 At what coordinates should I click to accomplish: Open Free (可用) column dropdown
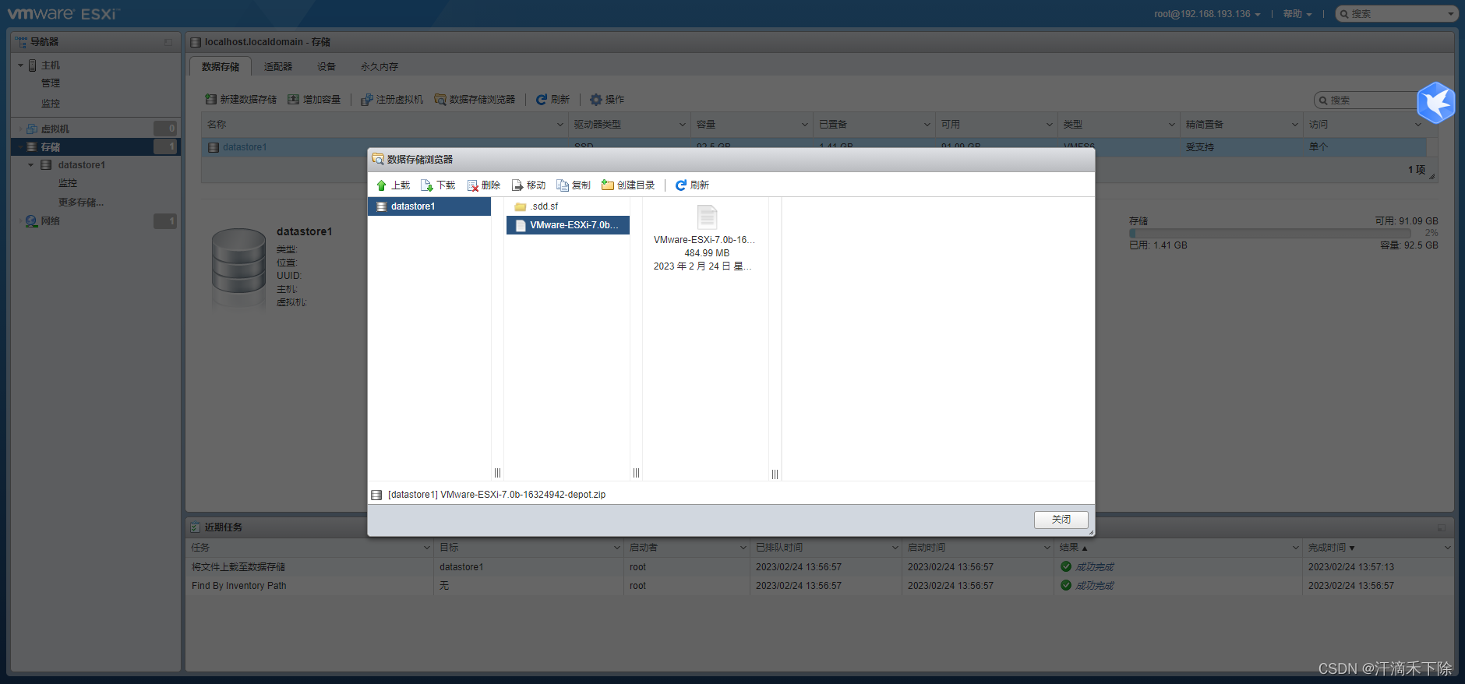click(x=1049, y=125)
